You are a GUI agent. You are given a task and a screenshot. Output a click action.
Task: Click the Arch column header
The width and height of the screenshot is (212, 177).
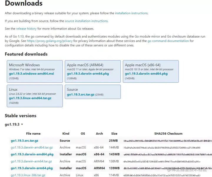(x=99, y=134)
